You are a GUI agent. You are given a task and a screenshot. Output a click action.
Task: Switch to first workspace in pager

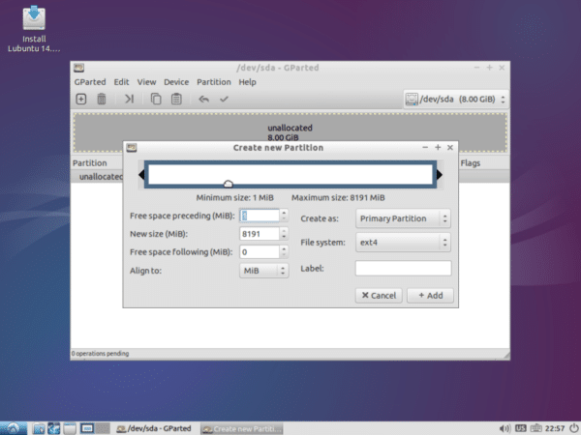click(87, 428)
